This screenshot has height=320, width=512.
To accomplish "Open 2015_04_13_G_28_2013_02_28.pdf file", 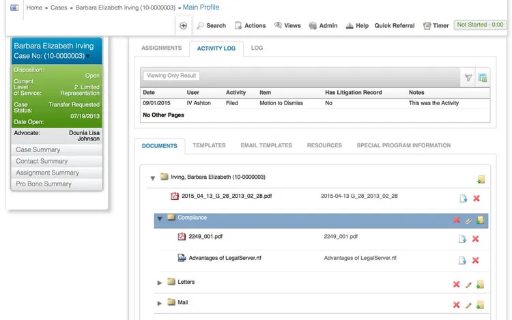I will [227, 196].
